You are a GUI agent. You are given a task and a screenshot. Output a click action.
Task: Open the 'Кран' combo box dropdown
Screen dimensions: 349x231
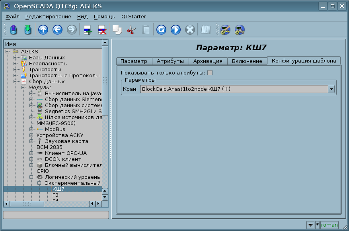pos(331,89)
